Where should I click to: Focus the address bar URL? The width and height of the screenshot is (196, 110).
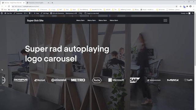point(31,6)
